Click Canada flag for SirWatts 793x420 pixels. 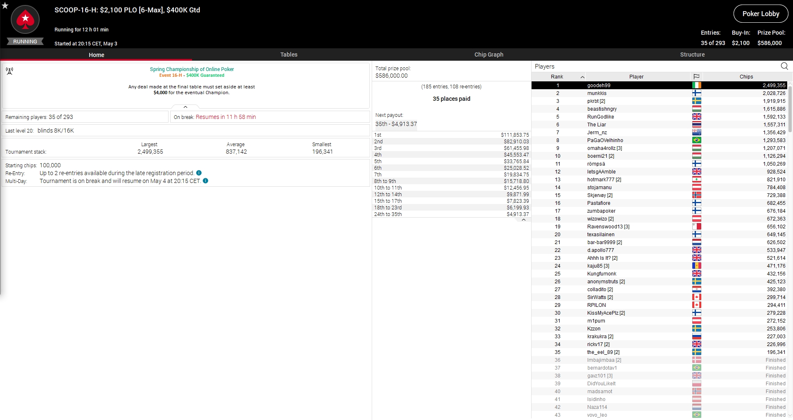point(697,297)
